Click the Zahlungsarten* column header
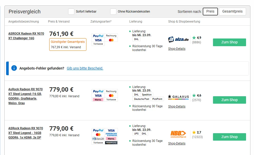This screenshot has width=254, height=155. click(x=101, y=21)
